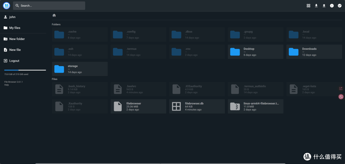Select the .dbus folder
This screenshot has width=345, height=164.
point(197,35)
